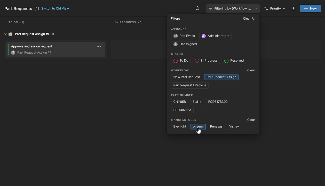Image resolution: width=325 pixels, height=186 pixels.
Task: Open the three-dot menu on request card
Action: click(x=99, y=47)
